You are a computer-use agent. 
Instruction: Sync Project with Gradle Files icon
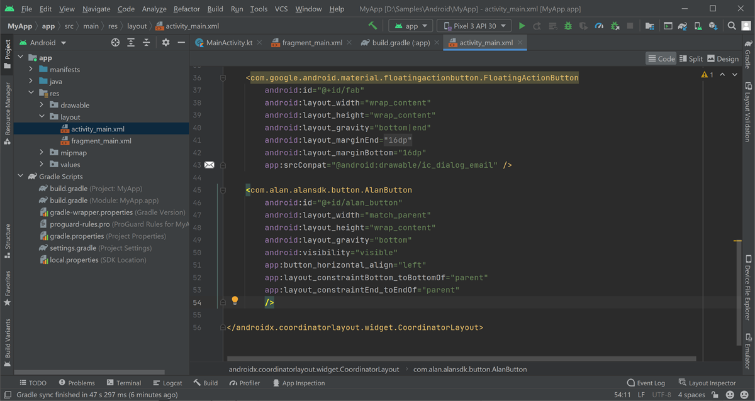683,26
